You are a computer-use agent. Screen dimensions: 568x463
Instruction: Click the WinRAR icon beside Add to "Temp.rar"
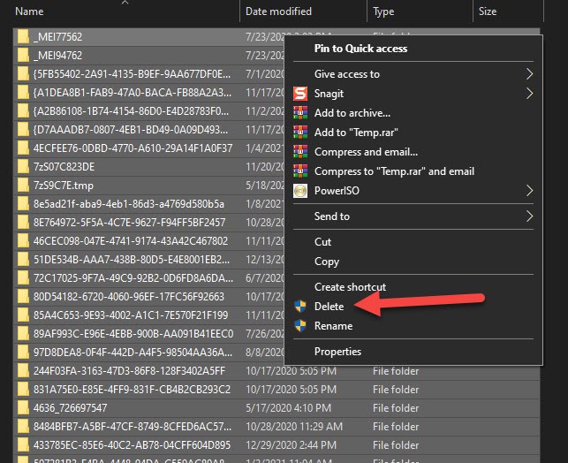pos(300,133)
